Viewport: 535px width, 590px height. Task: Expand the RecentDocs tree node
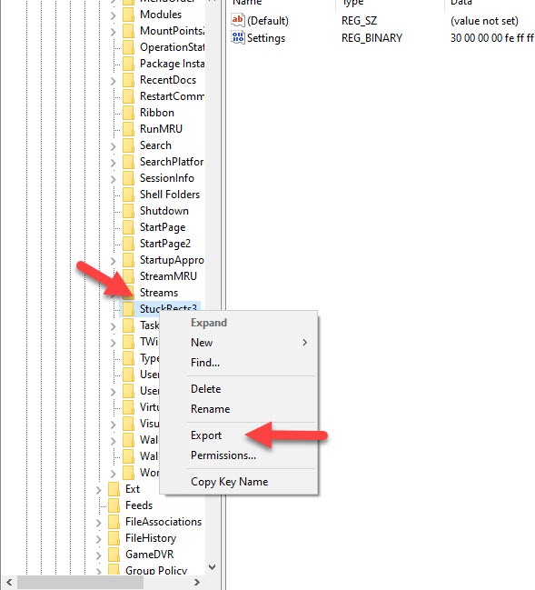pyautogui.click(x=114, y=81)
